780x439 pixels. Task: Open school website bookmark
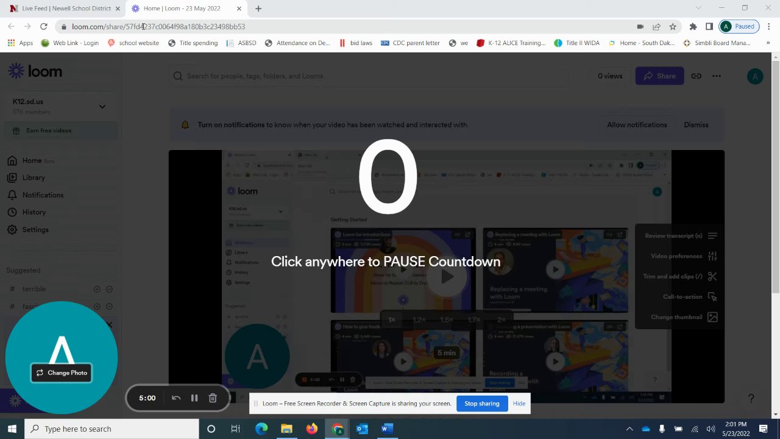pos(133,43)
